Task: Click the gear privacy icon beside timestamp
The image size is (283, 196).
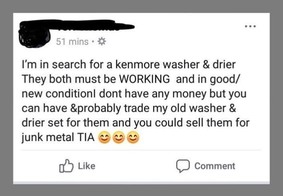Action: [x=102, y=42]
